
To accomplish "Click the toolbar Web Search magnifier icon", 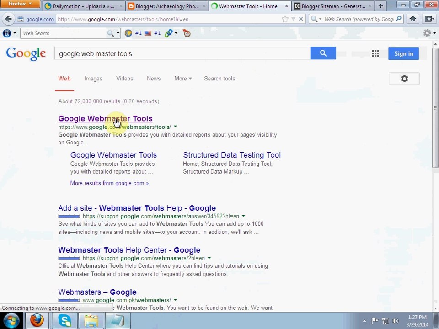I will click(x=111, y=33).
